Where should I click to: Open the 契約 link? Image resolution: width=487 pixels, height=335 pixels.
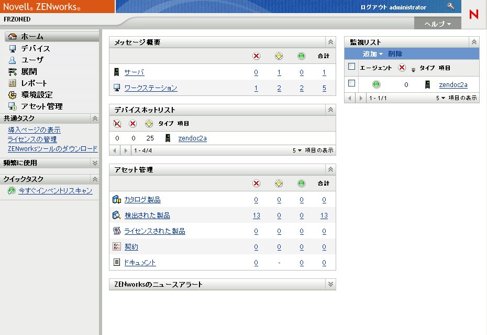[131, 246]
